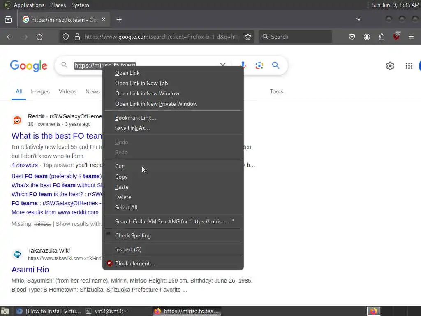
Task: Select Delete in the context menu
Action: [173, 197]
